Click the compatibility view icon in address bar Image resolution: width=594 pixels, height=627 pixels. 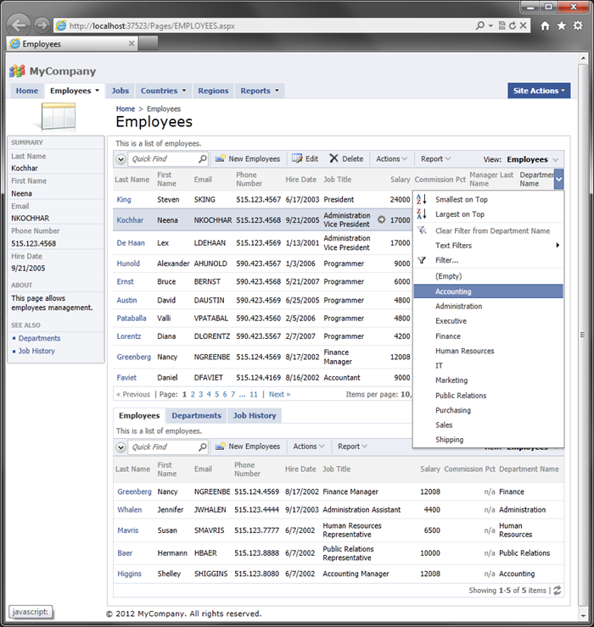pos(502,25)
